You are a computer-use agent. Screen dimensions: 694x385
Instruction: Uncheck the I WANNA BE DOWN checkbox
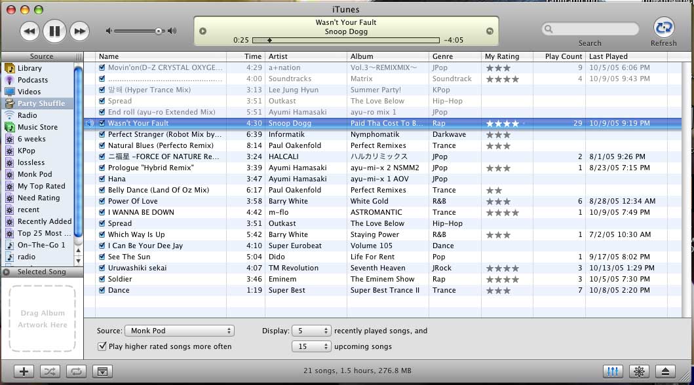click(x=102, y=212)
